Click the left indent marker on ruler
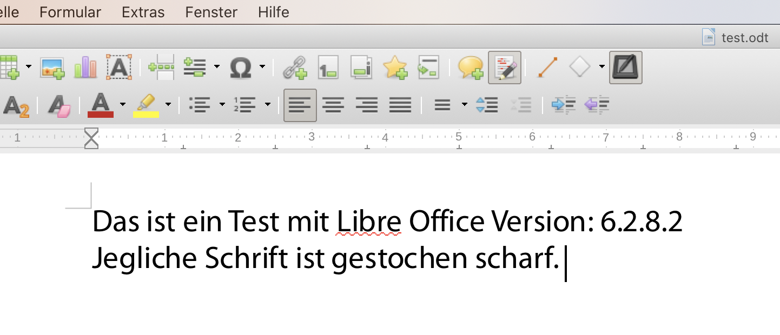780x335 pixels. pos(91,138)
